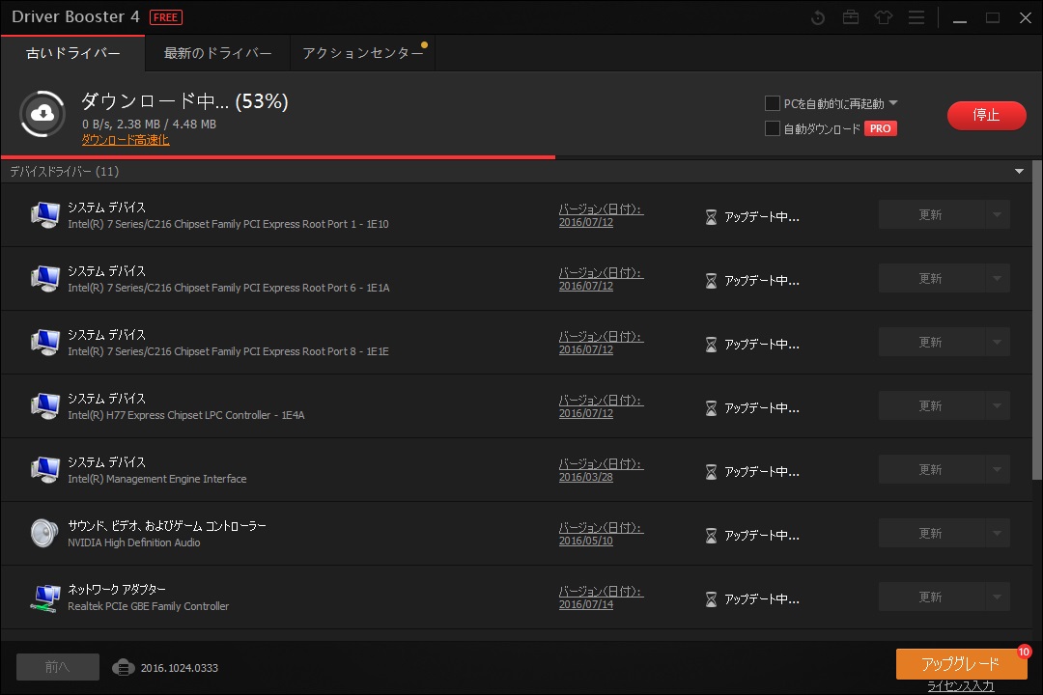The height and width of the screenshot is (695, 1043).
Task: Click the NVIDIA High Definition Audio text
Action: [x=133, y=542]
